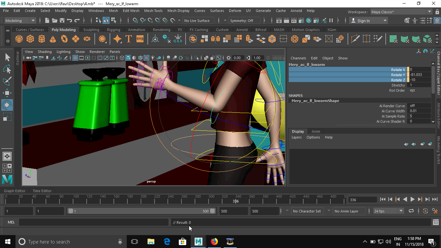Change playback speed using the 24 fps dropdown
Screen dimensions: 441x248
pyautogui.click(x=388, y=211)
